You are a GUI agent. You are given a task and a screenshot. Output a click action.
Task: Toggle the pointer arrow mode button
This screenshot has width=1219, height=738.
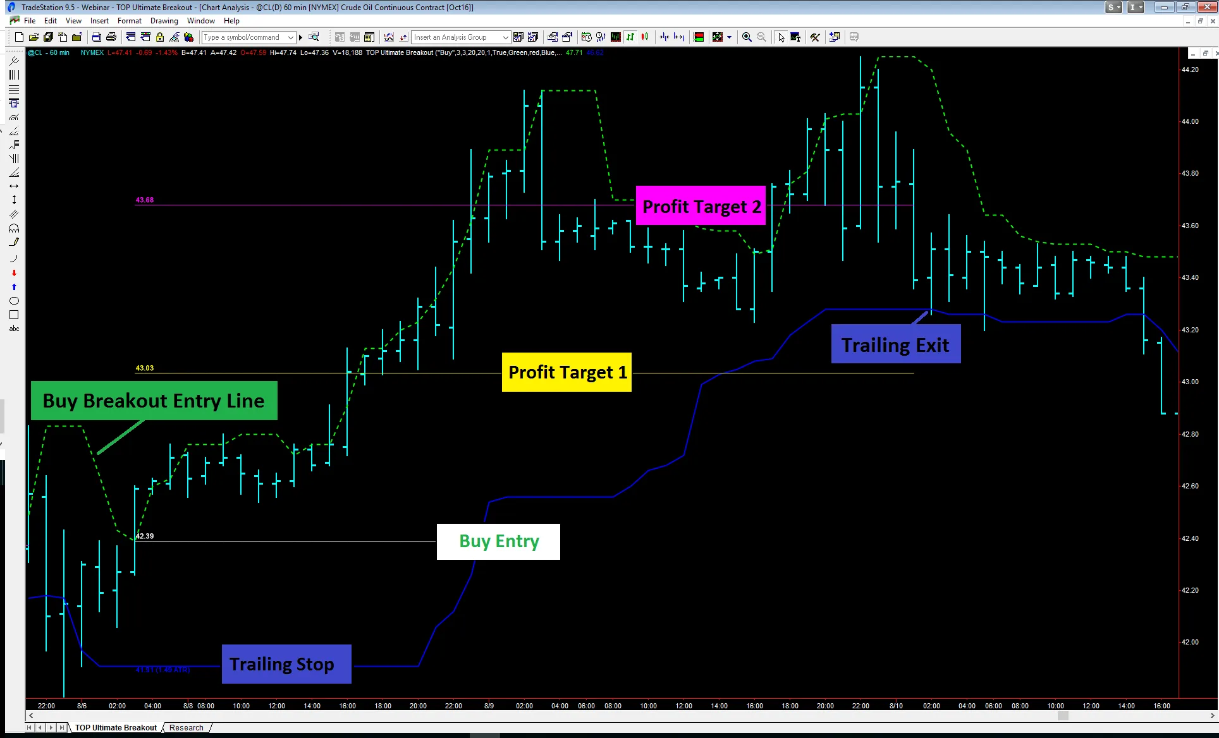pos(781,37)
